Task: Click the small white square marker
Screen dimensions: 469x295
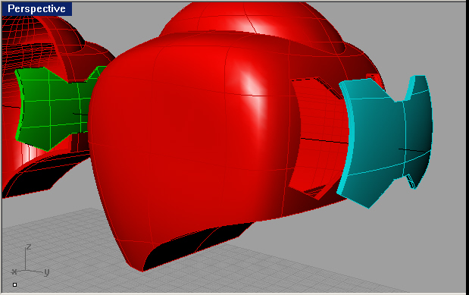Action: tap(14, 285)
